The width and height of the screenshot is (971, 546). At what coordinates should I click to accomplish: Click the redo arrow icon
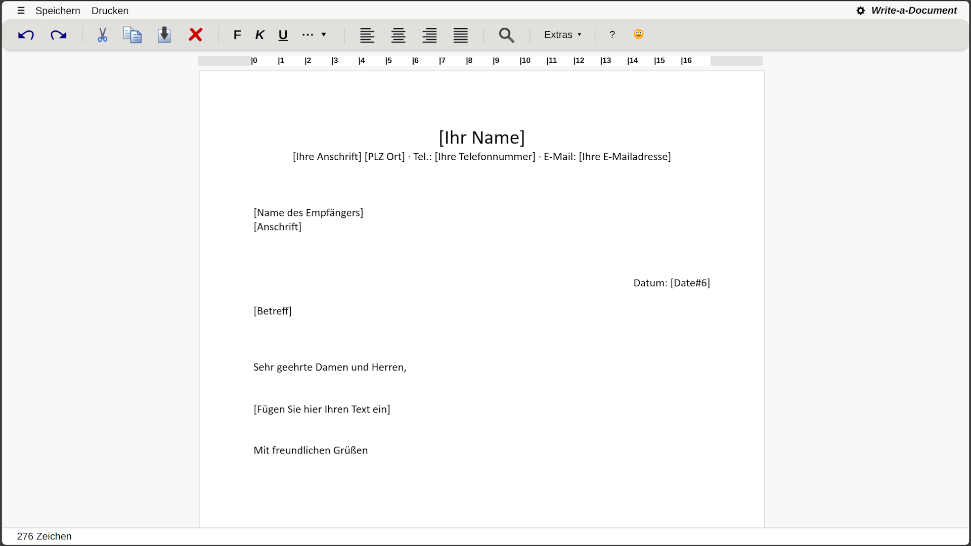(59, 35)
